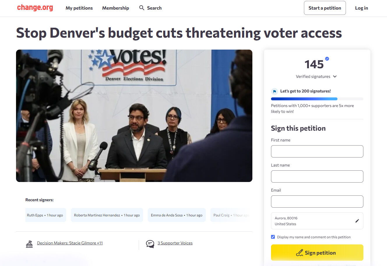Viewport: 387px width, 266px height.
Task: Click the blue flag goal icon
Action: (x=274, y=91)
